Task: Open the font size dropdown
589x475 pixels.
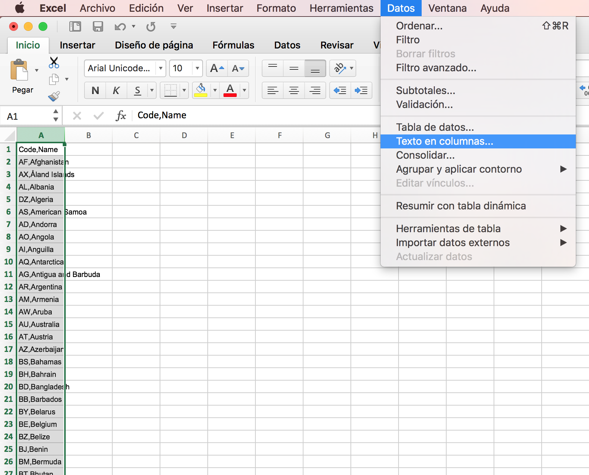Action: coord(197,68)
